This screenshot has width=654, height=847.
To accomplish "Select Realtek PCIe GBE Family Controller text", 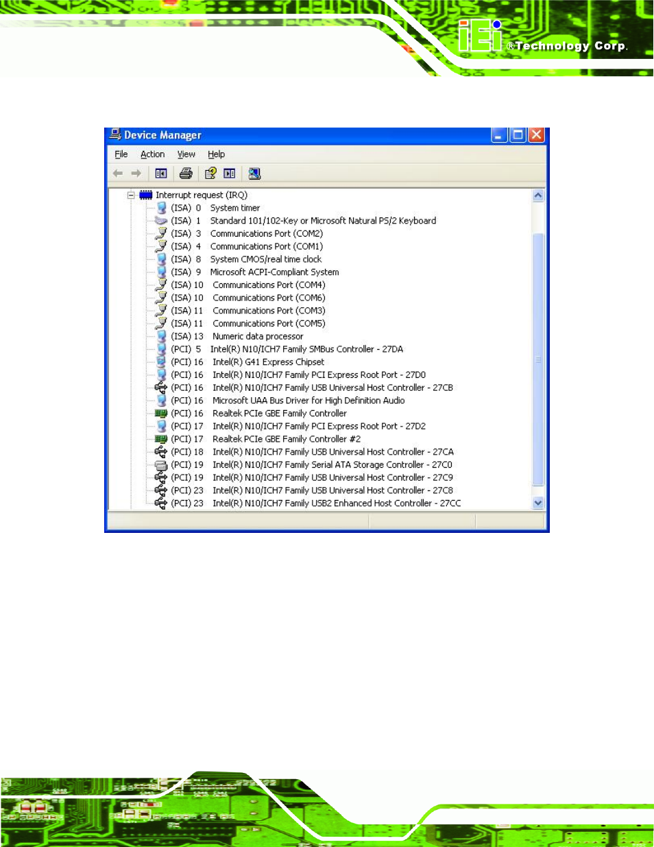I will (x=280, y=414).
